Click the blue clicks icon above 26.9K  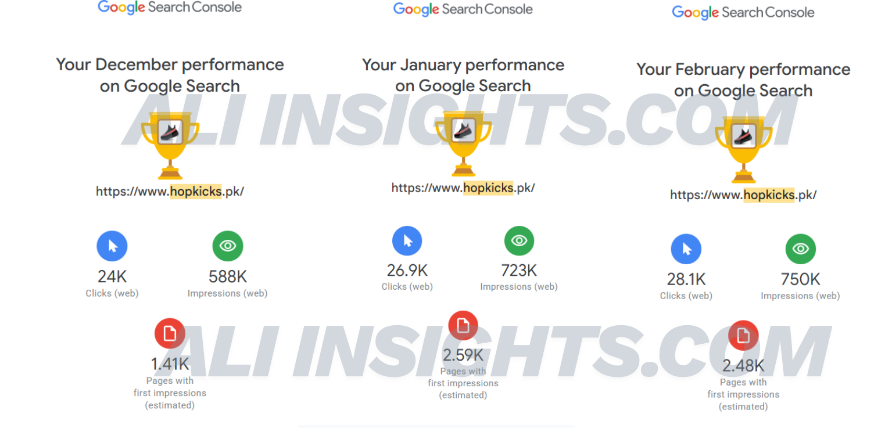coord(407,240)
